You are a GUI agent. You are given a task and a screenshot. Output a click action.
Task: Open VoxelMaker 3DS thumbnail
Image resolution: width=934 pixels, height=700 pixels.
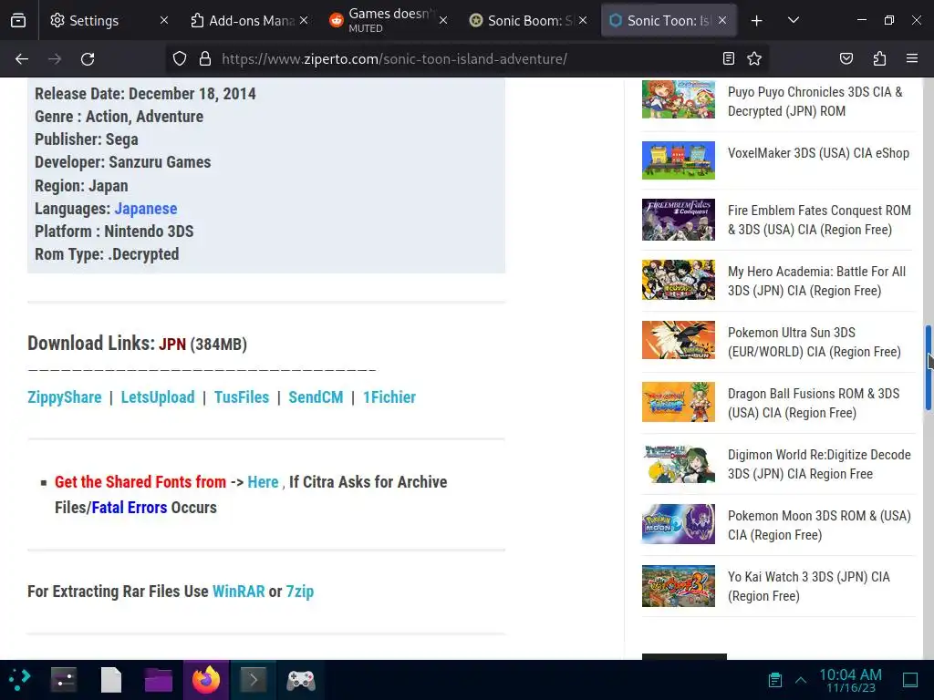coord(679,160)
